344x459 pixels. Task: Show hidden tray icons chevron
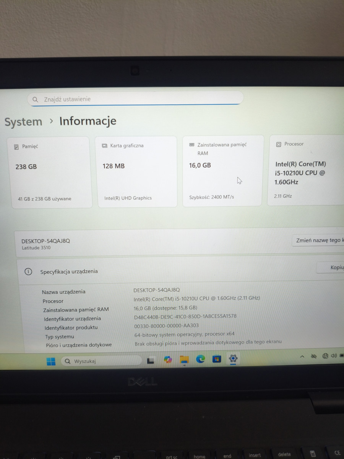[302, 356]
